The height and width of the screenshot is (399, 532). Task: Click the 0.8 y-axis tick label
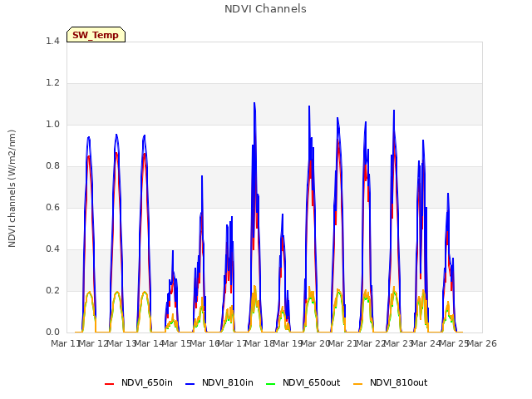coord(52,166)
